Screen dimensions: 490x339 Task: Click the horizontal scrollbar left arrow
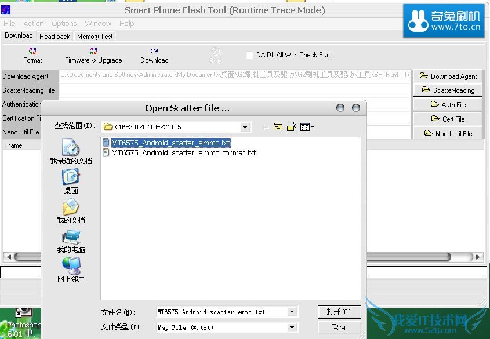coord(9,257)
